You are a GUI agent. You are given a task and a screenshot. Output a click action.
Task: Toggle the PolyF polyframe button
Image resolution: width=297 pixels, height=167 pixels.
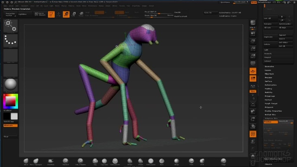(253, 134)
